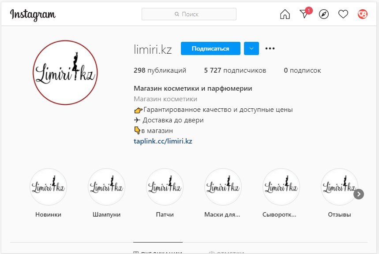Expand suggested accounts dropdown next to Подписаться
This screenshot has width=379, height=254.
coord(251,48)
